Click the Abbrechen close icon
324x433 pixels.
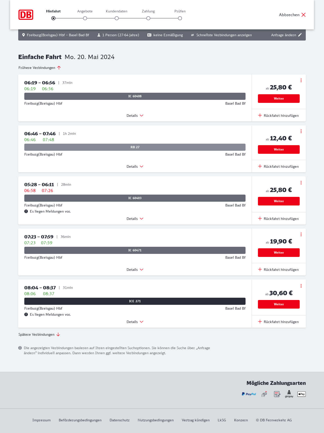pyautogui.click(x=303, y=15)
